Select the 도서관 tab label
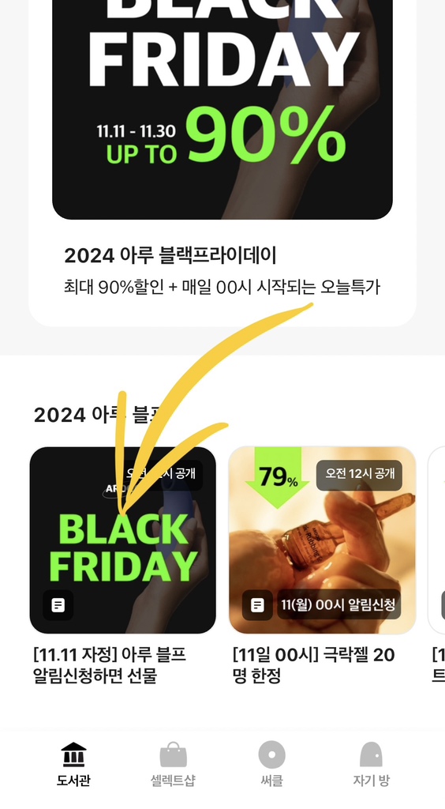 (x=73, y=780)
